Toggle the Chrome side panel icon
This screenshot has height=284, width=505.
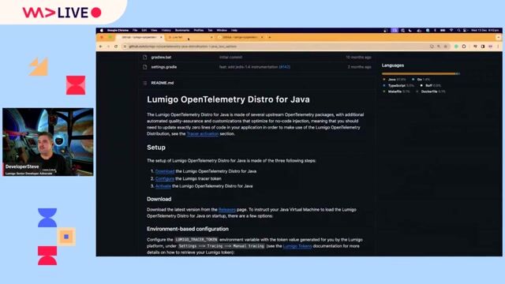click(x=482, y=47)
